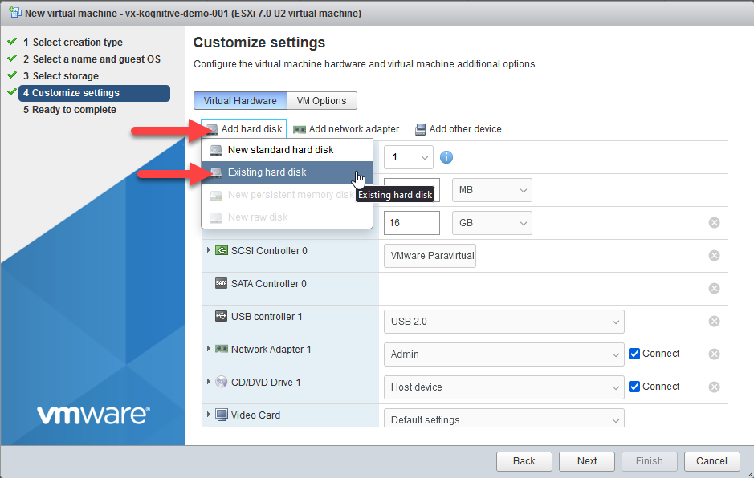Screen dimensions: 754x478
Task: Remove CD/DVD Drive 1 with X icon
Action: (x=714, y=387)
